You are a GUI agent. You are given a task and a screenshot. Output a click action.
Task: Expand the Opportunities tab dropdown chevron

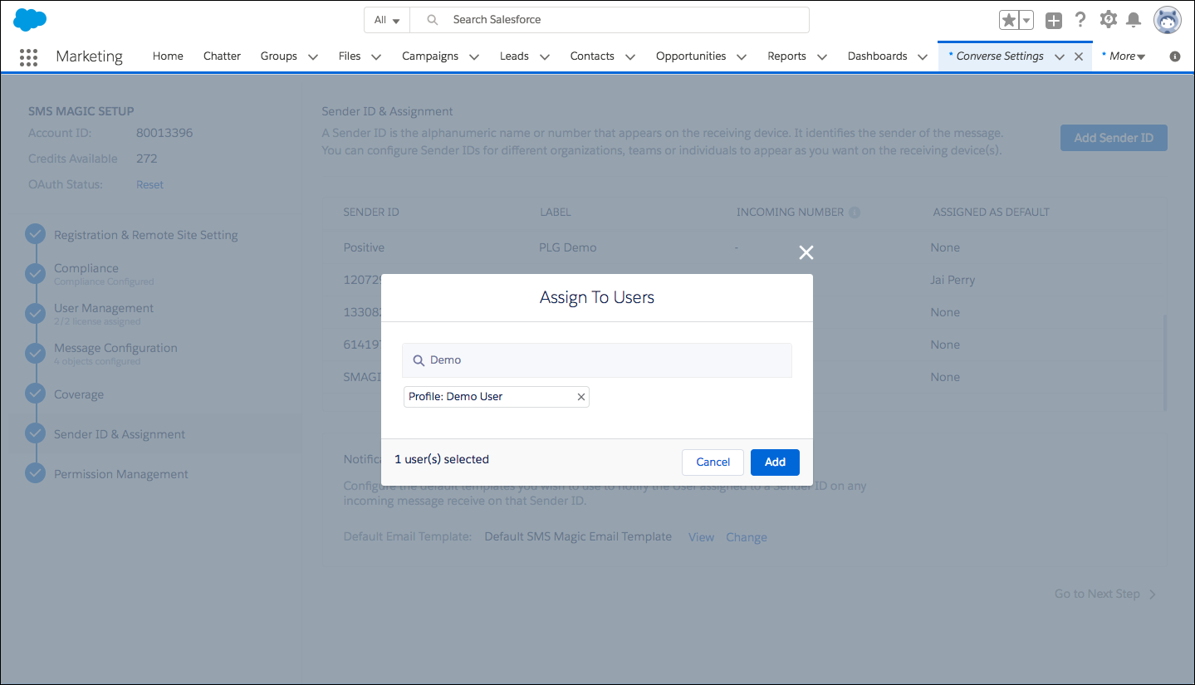point(742,56)
